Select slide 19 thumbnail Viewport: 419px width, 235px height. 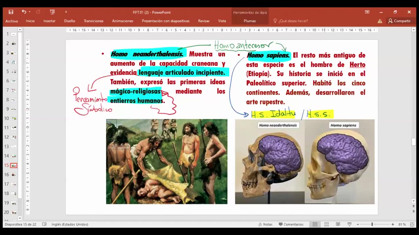[x=13, y=203]
